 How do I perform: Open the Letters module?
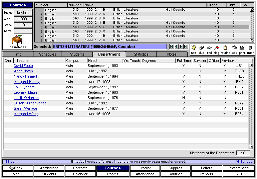coord(207,168)
